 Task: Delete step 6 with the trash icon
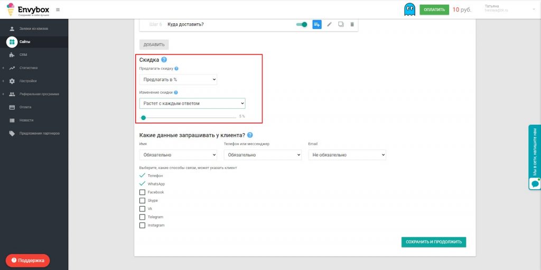tap(352, 24)
